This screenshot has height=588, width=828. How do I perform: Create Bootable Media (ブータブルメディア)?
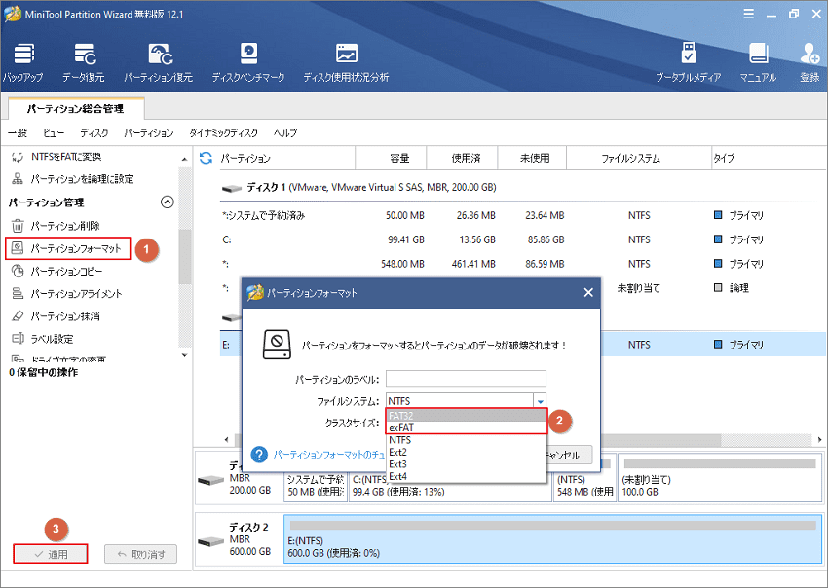pos(688,62)
